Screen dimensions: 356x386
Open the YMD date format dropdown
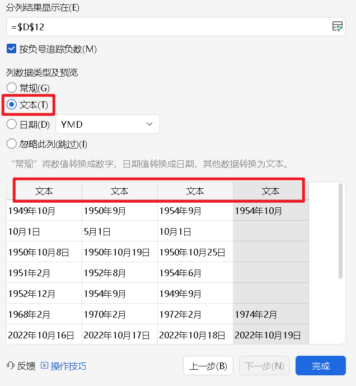108,124
